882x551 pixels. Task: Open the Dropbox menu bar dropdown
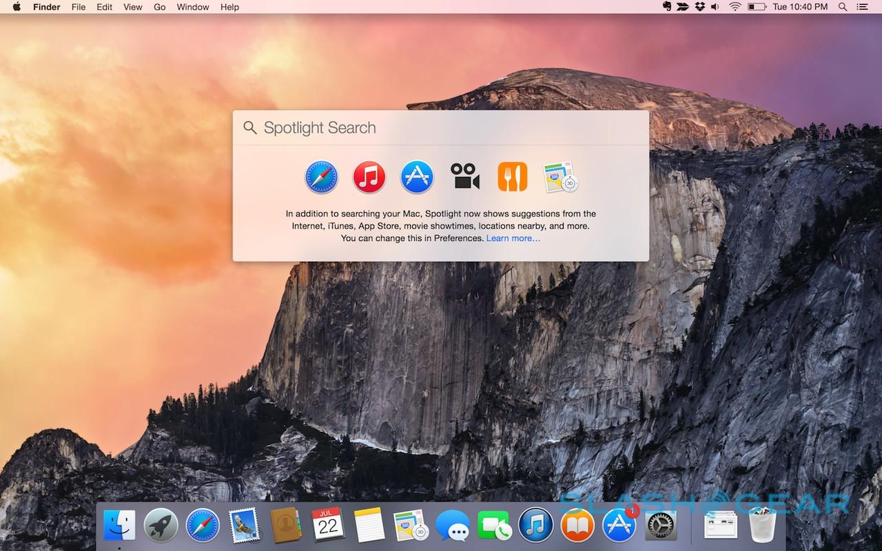(700, 7)
